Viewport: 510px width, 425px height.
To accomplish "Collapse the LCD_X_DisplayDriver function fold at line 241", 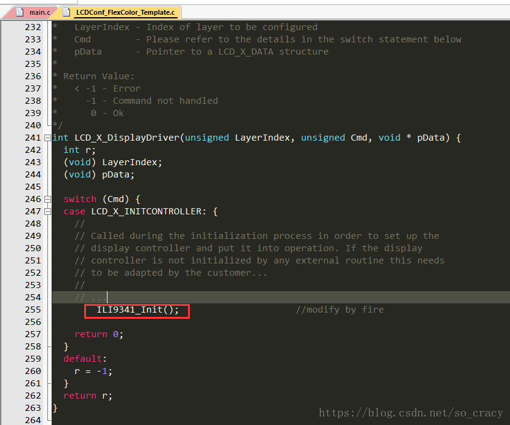I will pyautogui.click(x=47, y=138).
